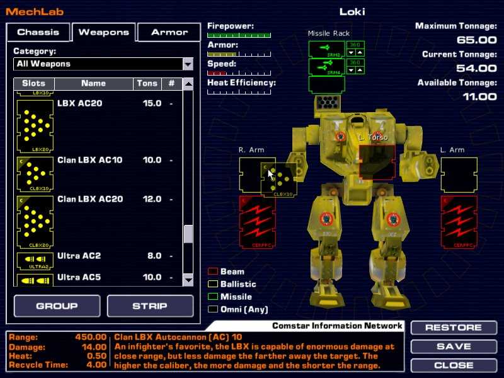Click the SRM2 ammo count field
The image size is (504, 378).
point(355,45)
